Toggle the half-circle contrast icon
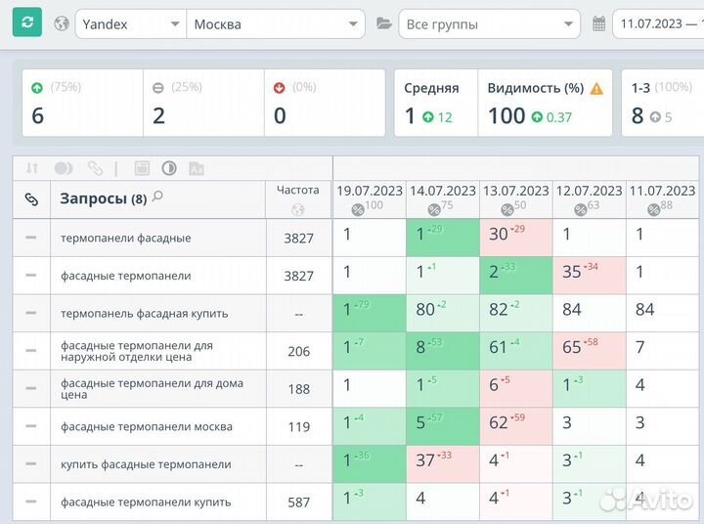Screen dimensions: 704x524 coord(169,168)
